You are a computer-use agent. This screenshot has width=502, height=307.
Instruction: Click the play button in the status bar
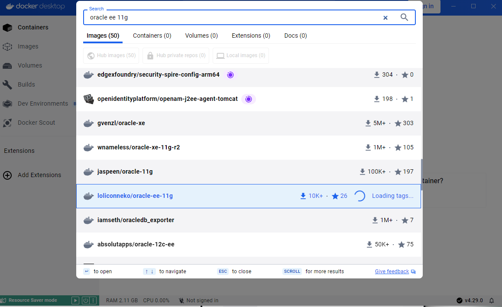75,300
